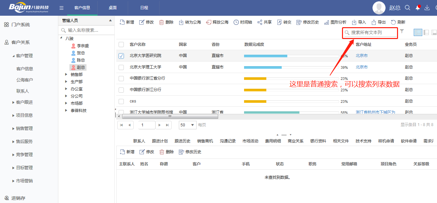Click the 释放公海 release icon
437x203 pixels.
[208, 22]
